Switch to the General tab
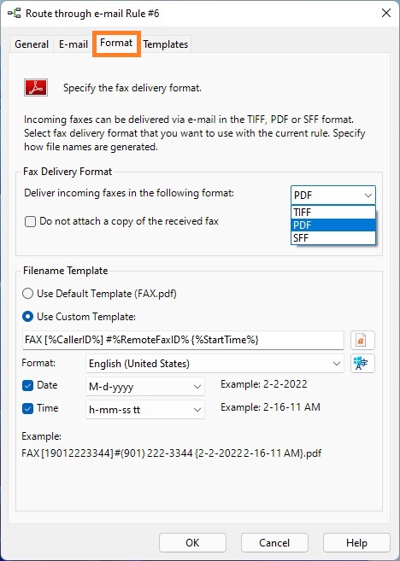 (32, 44)
